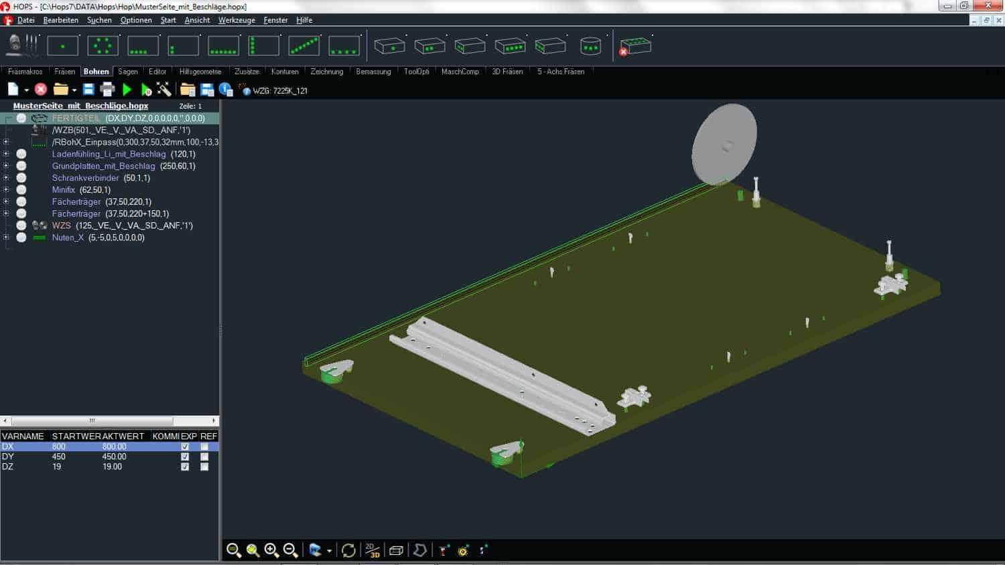Viewport: 1005px width, 565px height.
Task: Open the Werkzeuge menu
Action: coord(237,20)
